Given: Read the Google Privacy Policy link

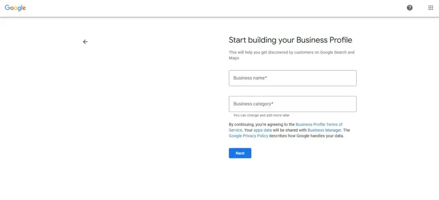Looking at the screenshot, I should click(248, 136).
